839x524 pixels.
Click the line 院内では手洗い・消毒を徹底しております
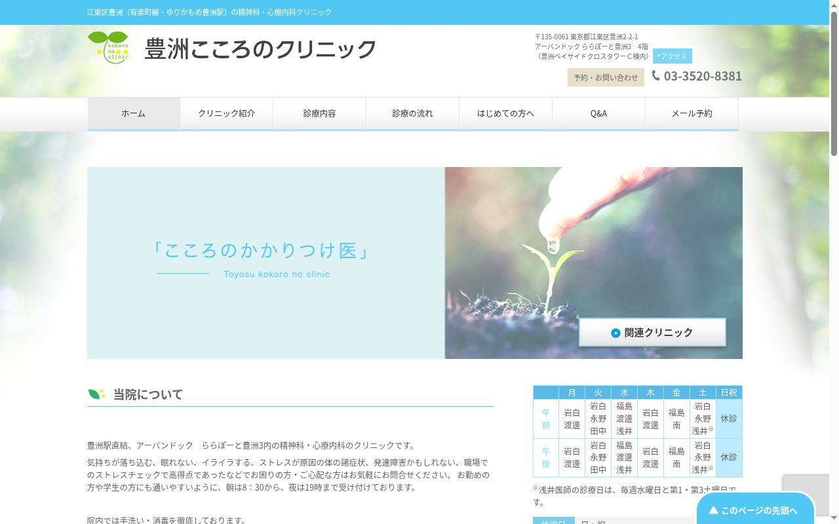coord(167,520)
